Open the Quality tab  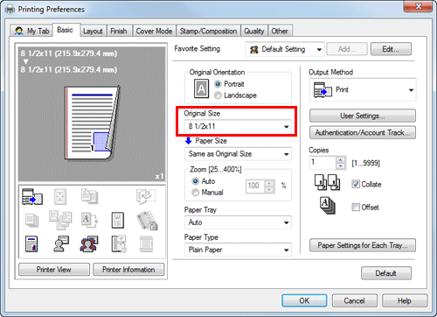[x=254, y=31]
